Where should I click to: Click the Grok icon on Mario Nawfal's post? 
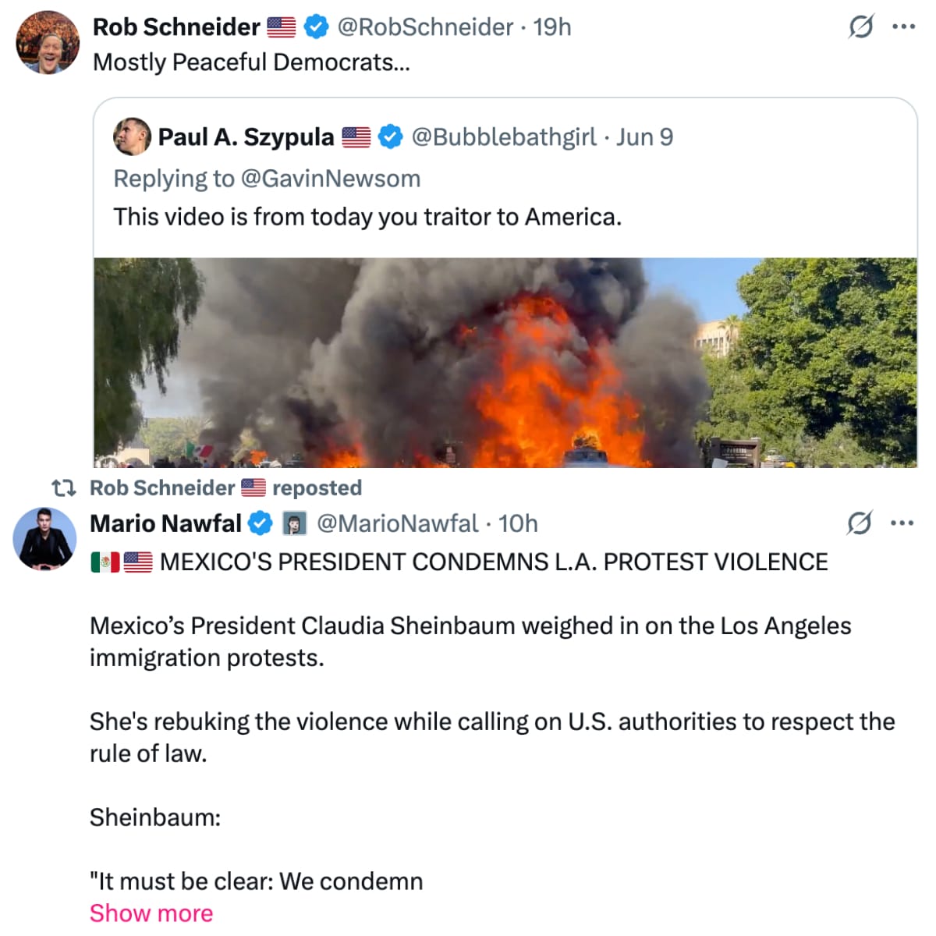[x=859, y=523]
